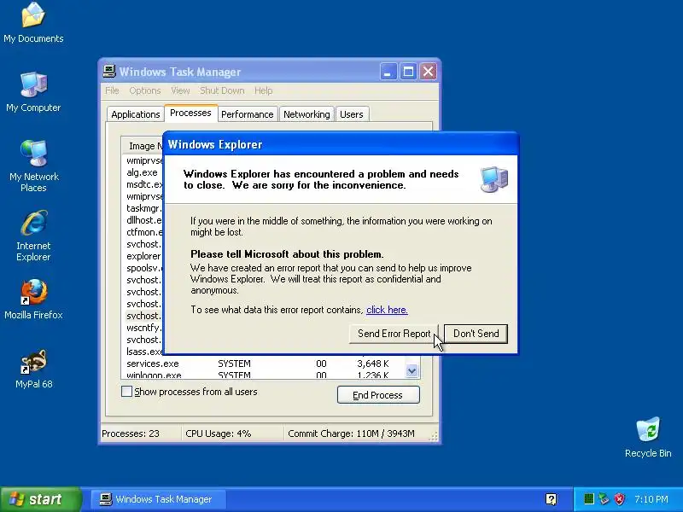Switch to the Networking tab
The height and width of the screenshot is (512, 683).
[306, 114]
